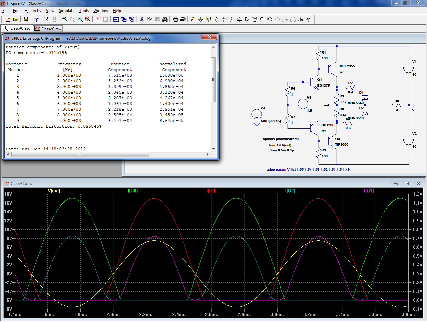Image resolution: width=427 pixels, height=322 pixels.
Task: Select the .tran 0 5m 0 1µ directive
Action: point(282,150)
